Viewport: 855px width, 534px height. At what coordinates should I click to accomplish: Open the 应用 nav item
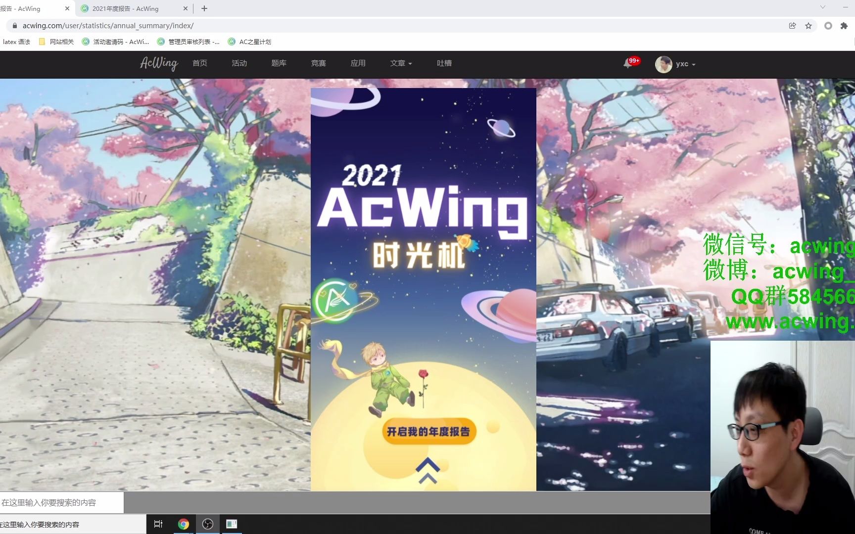click(358, 63)
